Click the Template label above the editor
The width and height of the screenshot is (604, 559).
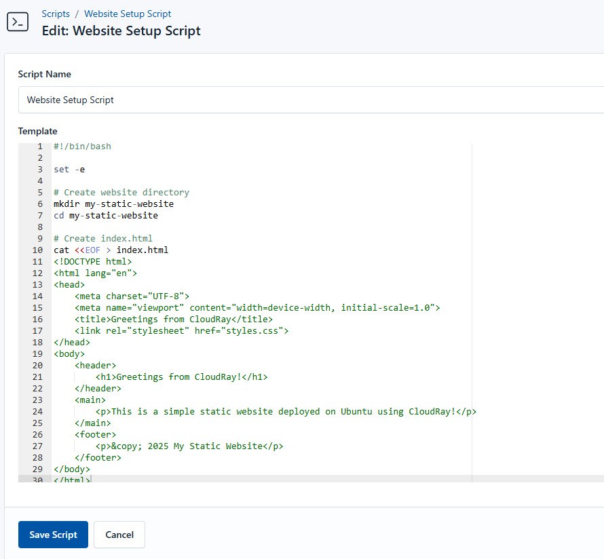click(37, 131)
